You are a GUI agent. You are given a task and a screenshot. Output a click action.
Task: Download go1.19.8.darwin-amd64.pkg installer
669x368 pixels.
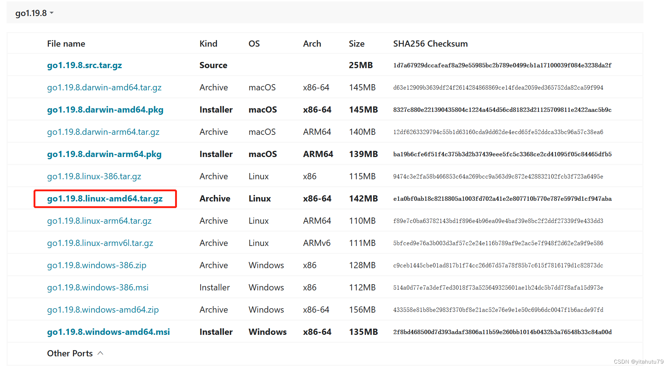click(105, 110)
